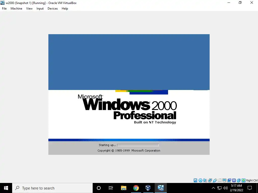This screenshot has width=258, height=193.
Task: Click the VirtualBox VM icon in title bar
Action: 3,3
